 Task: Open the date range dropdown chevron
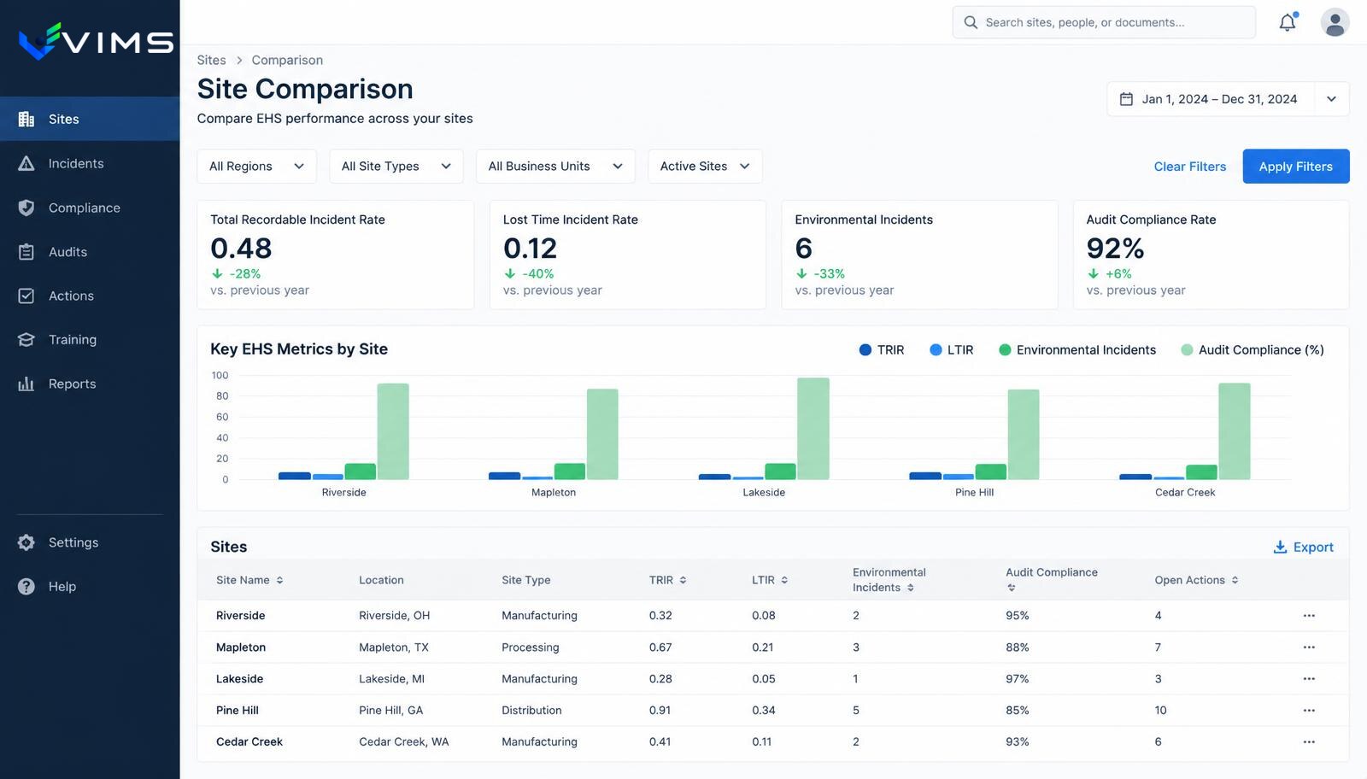click(x=1331, y=99)
